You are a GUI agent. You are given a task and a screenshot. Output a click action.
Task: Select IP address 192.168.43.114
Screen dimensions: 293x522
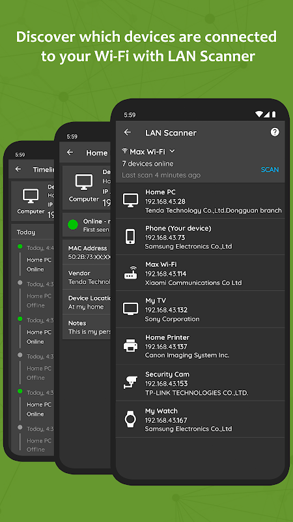tap(166, 273)
